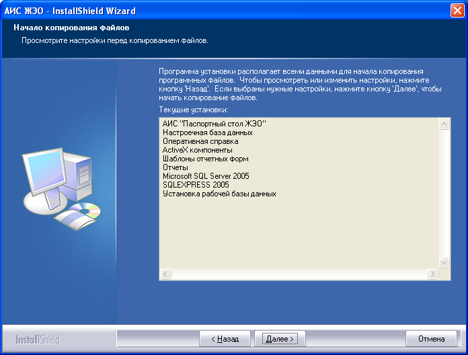Proceed with the Далее button
468x355 pixels.
coord(280,339)
